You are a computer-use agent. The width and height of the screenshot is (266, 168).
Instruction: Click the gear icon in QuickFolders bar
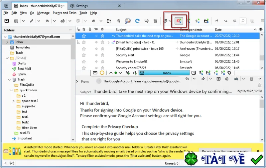(229, 73)
